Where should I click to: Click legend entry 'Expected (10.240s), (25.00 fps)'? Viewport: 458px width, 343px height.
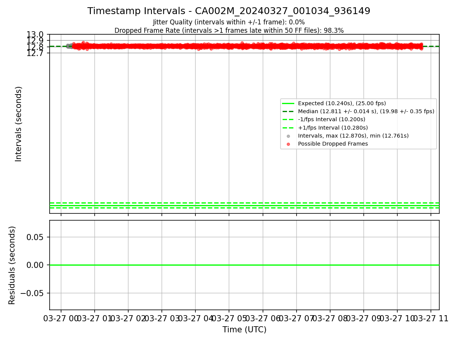[342, 103]
